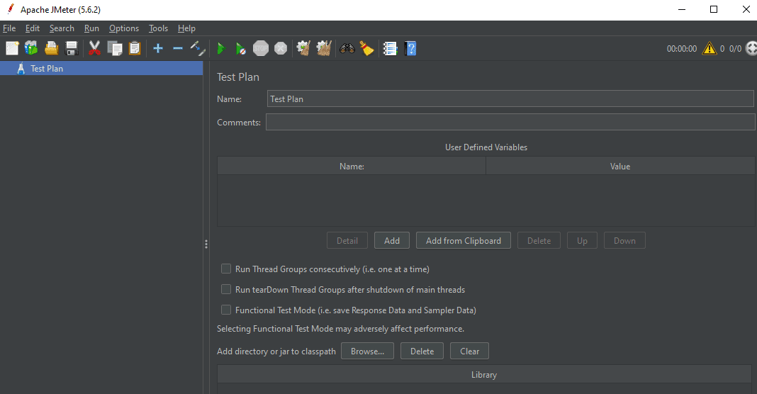
Task: Click the New test plan icon
Action: tap(12, 48)
